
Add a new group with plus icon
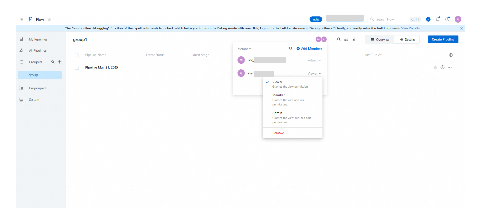[x=60, y=62]
